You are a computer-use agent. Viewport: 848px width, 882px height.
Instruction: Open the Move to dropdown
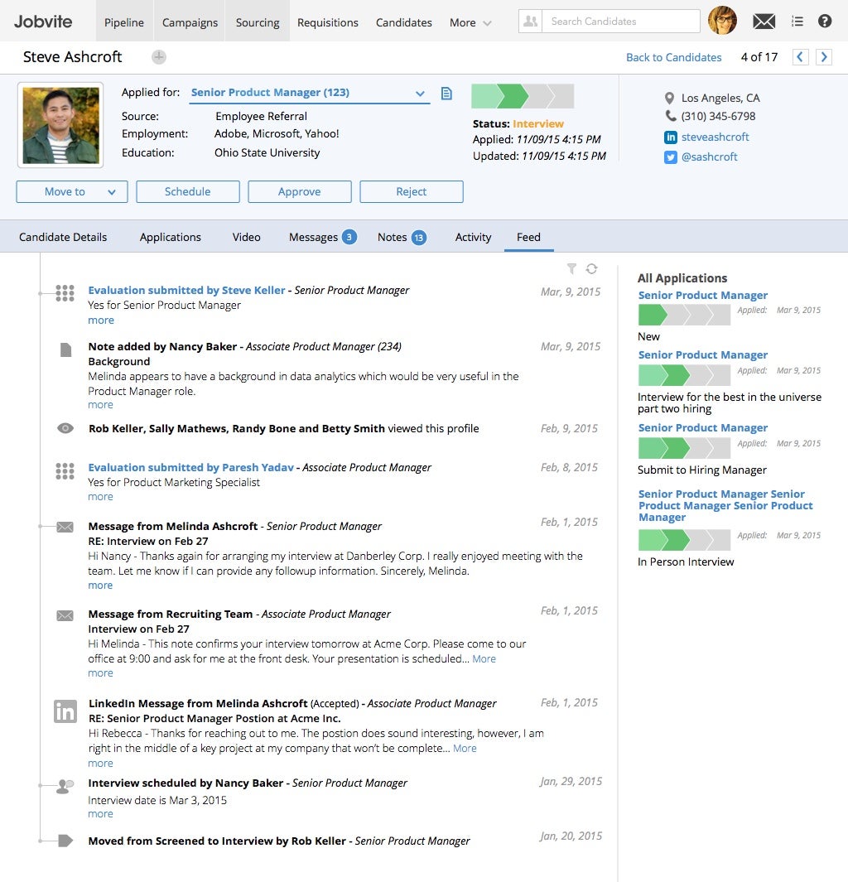(x=72, y=192)
